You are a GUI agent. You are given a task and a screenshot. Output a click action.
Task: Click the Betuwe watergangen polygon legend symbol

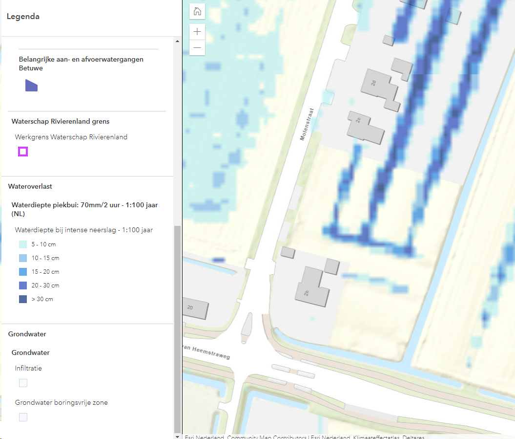point(32,86)
